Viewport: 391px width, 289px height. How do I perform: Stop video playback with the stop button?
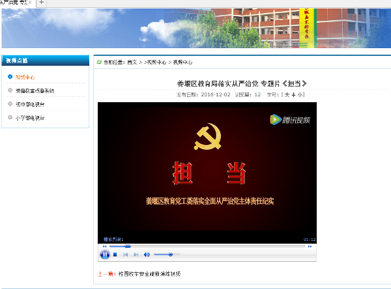pos(115,255)
